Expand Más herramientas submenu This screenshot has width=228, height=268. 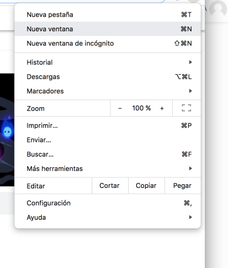click(108, 168)
